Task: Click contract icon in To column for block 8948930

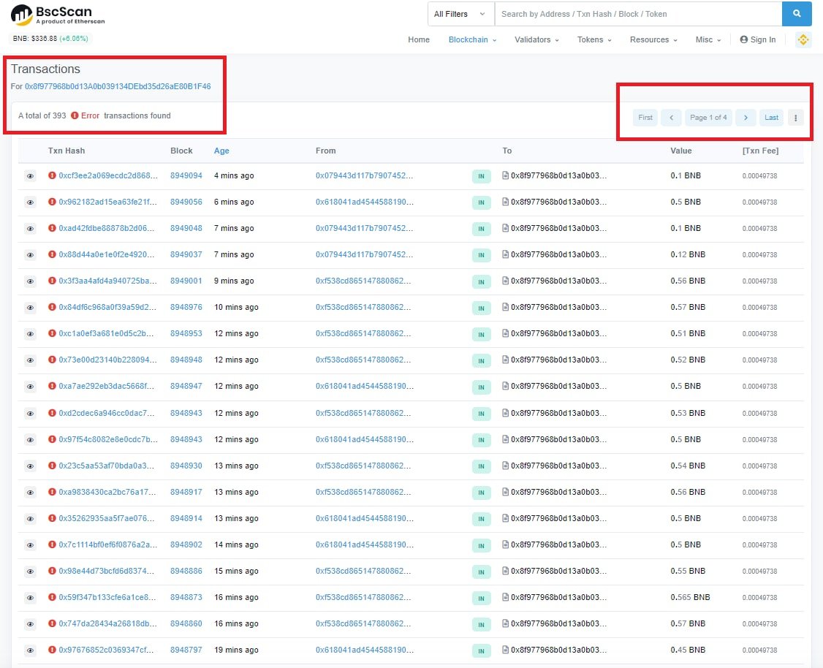Action: 506,466
